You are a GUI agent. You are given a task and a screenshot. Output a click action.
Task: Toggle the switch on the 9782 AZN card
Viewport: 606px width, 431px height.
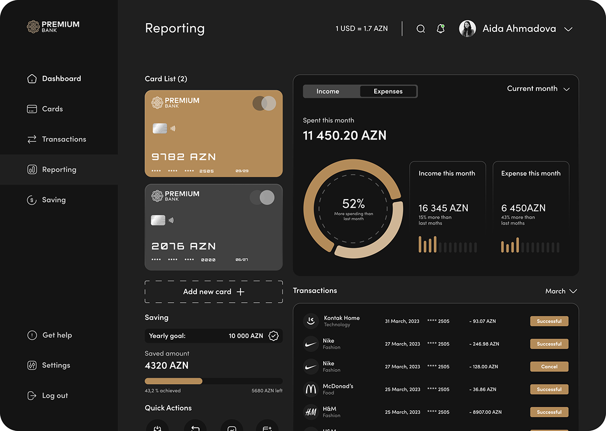click(x=264, y=103)
